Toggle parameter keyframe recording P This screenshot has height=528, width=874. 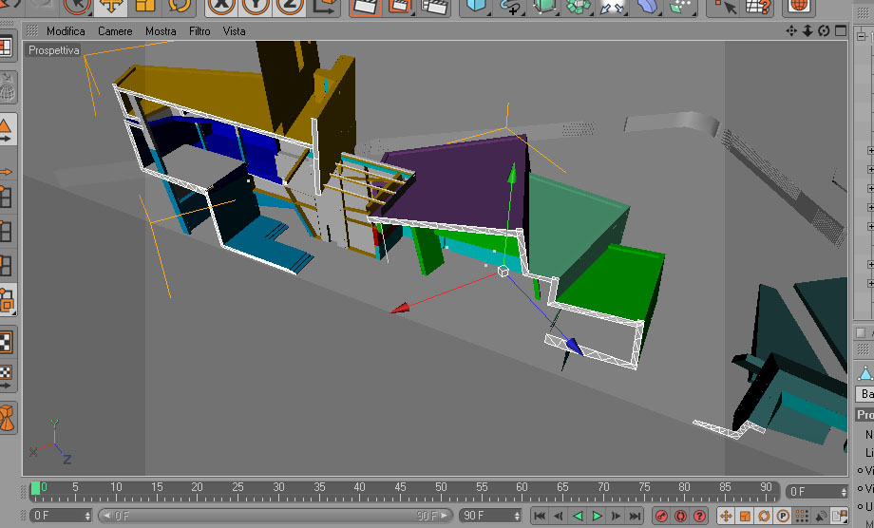click(x=783, y=516)
